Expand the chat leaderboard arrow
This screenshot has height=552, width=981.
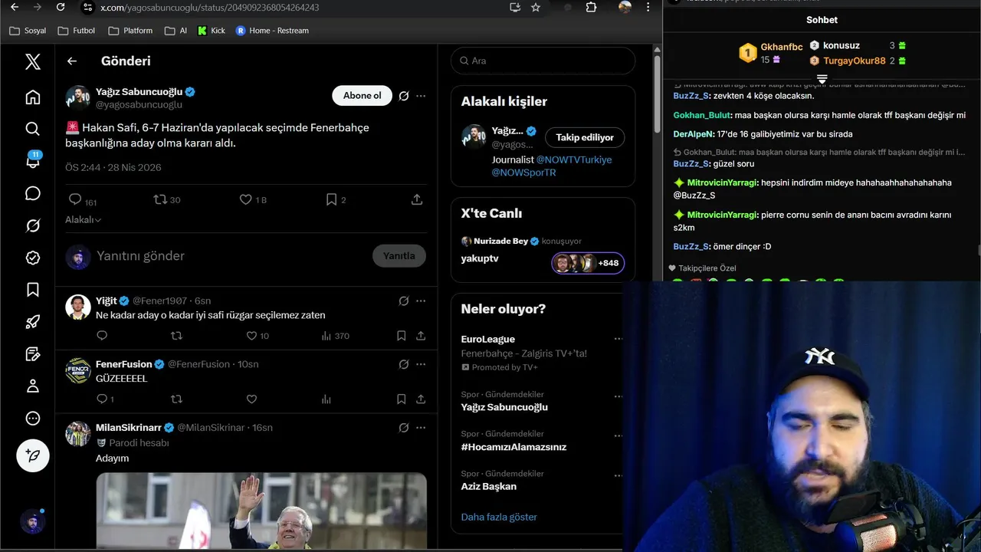(x=822, y=79)
